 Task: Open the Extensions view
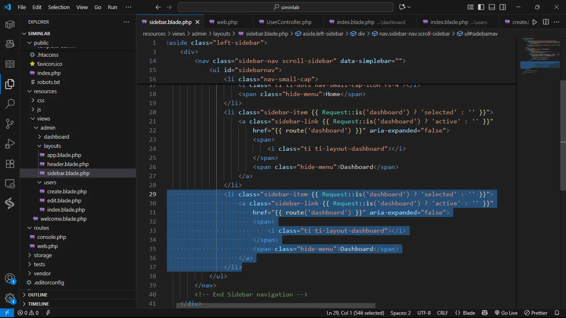(x=10, y=164)
